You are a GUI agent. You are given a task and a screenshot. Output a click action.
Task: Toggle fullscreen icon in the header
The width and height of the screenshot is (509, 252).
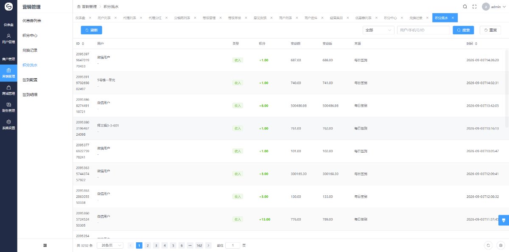[475, 7]
